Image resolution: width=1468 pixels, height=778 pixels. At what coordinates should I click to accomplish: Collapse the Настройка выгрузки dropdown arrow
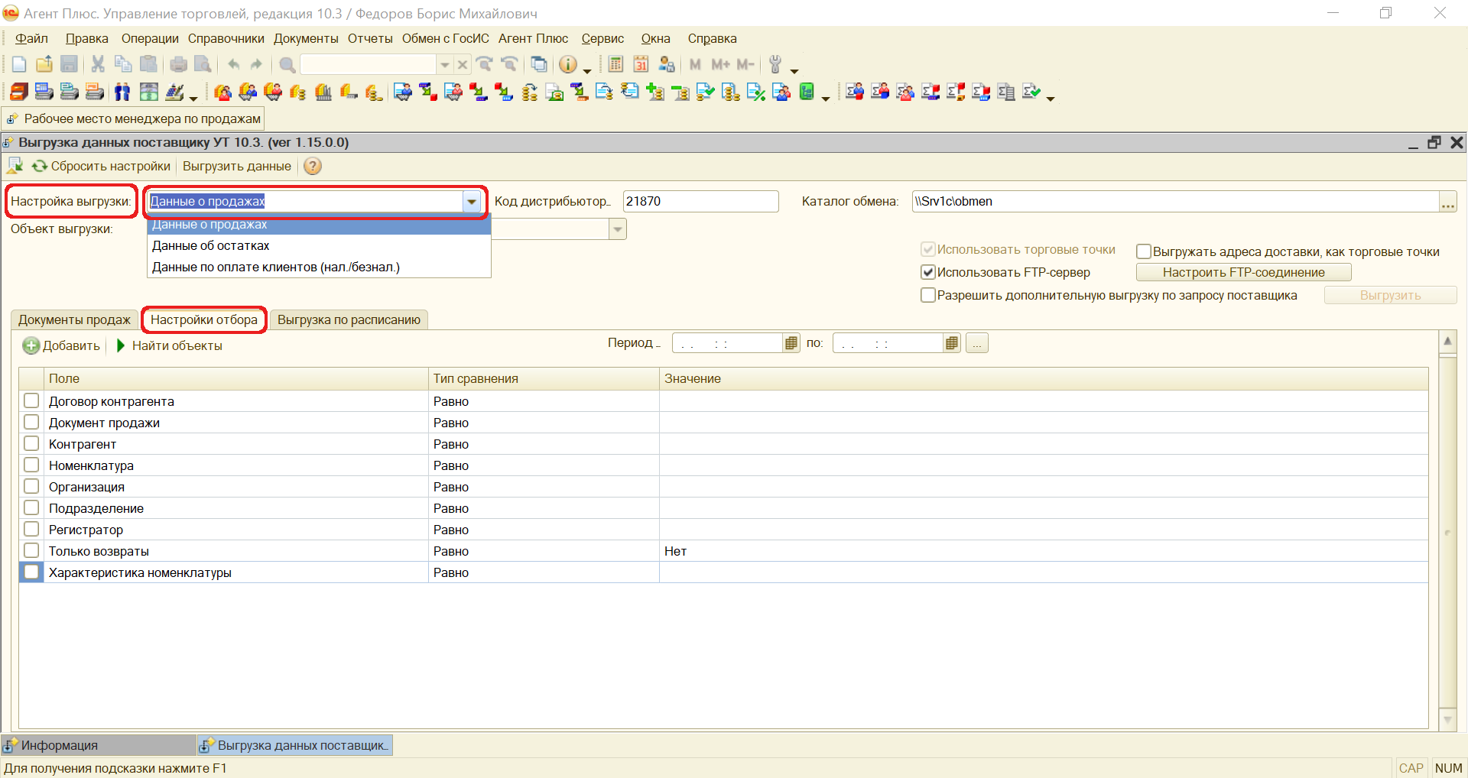(472, 202)
